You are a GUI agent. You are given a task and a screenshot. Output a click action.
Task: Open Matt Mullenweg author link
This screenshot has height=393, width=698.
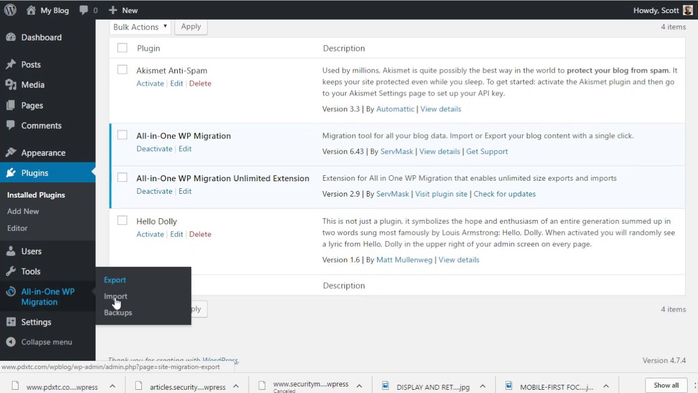click(405, 260)
